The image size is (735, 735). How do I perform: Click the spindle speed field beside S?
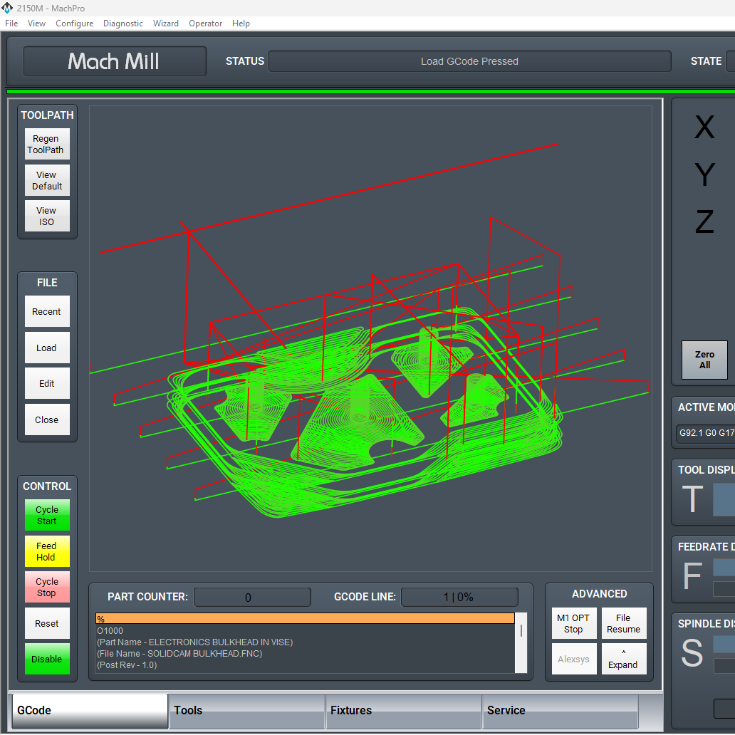pyautogui.click(x=724, y=644)
